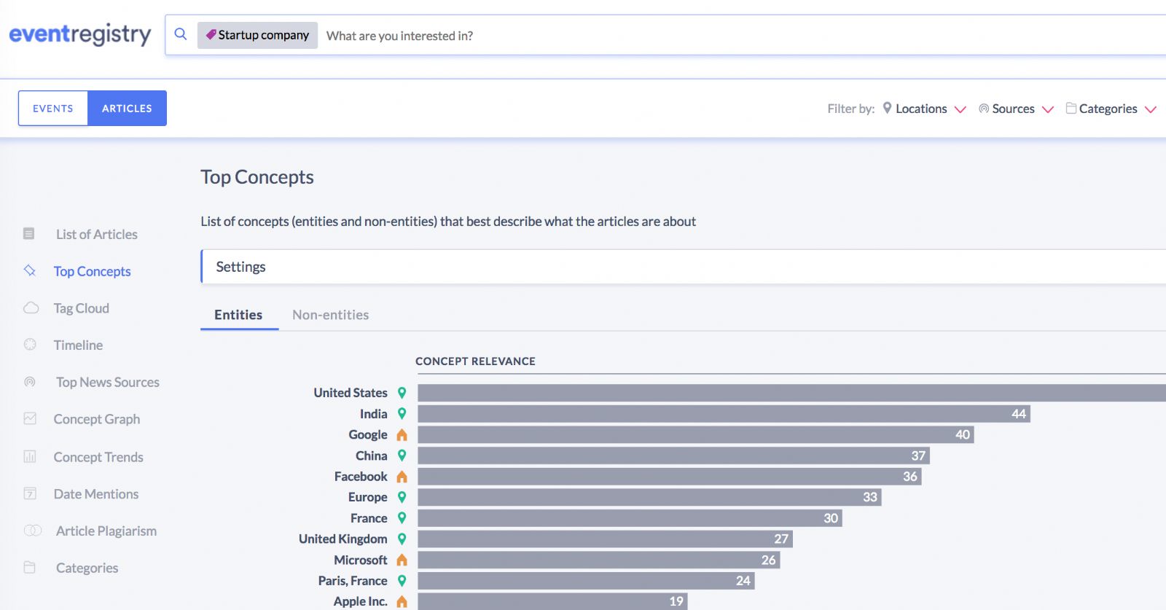Open the Concept Trends view
The height and width of the screenshot is (610, 1166).
[98, 457]
